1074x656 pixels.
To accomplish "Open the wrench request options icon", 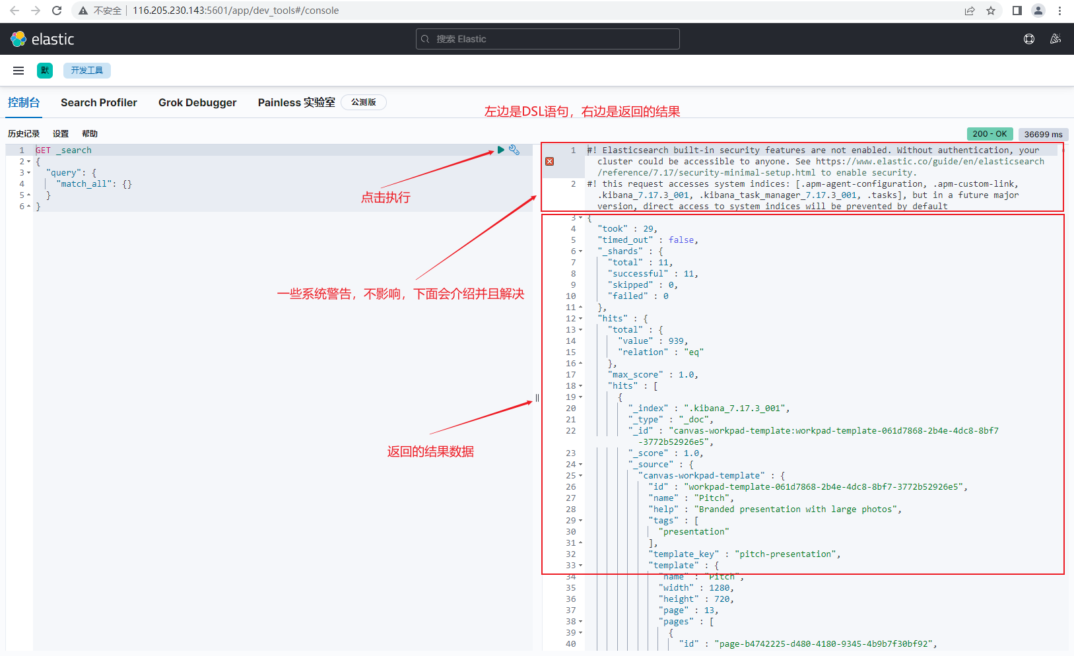I will (x=514, y=150).
